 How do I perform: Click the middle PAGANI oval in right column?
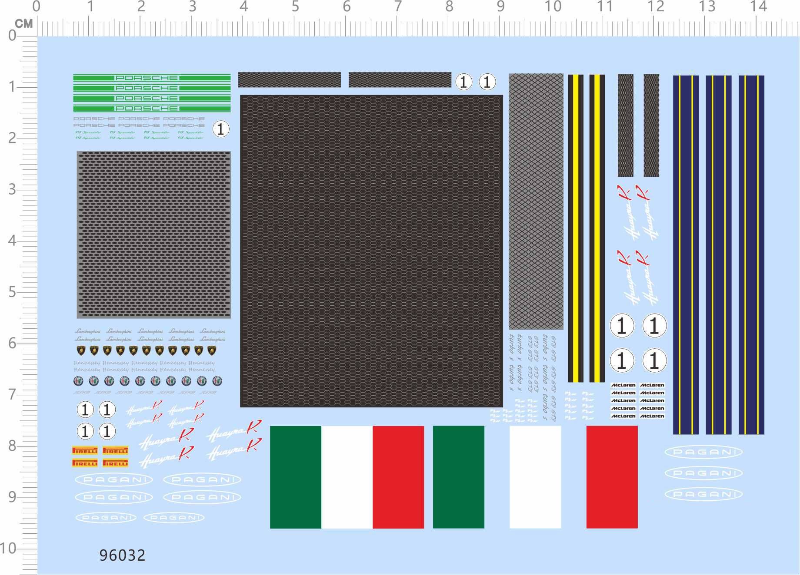pyautogui.click(x=703, y=473)
